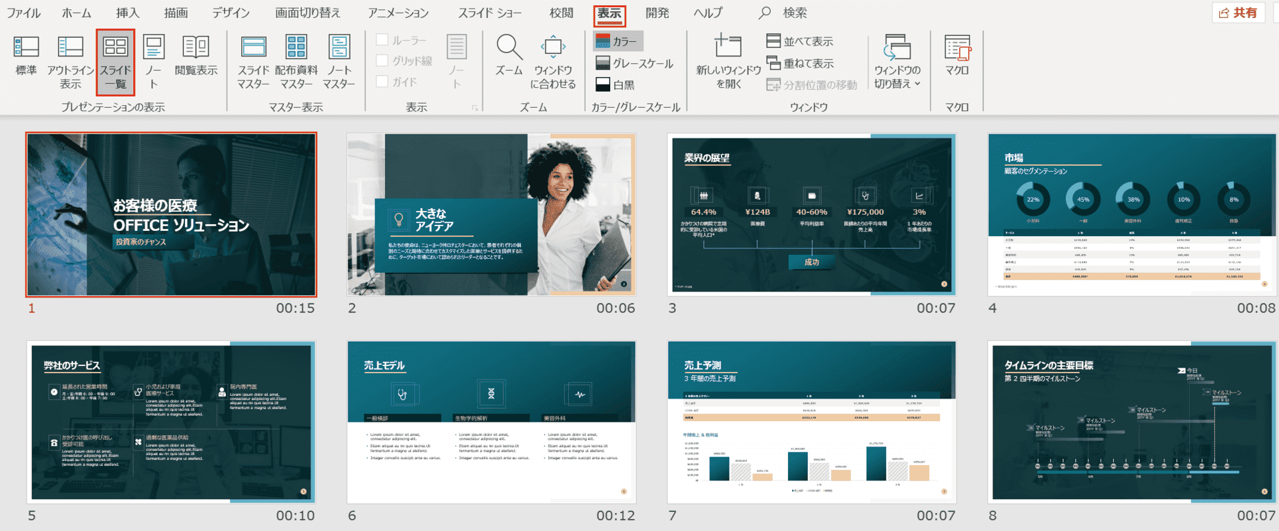Click the 検索 search magnifier
The image size is (1279, 531).
pyautogui.click(x=765, y=13)
